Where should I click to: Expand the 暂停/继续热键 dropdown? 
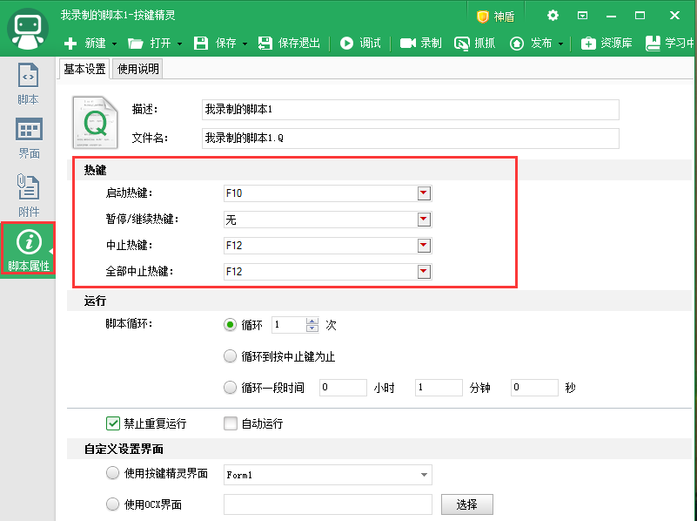pyautogui.click(x=423, y=220)
